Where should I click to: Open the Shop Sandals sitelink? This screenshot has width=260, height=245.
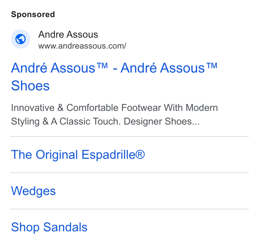(49, 227)
